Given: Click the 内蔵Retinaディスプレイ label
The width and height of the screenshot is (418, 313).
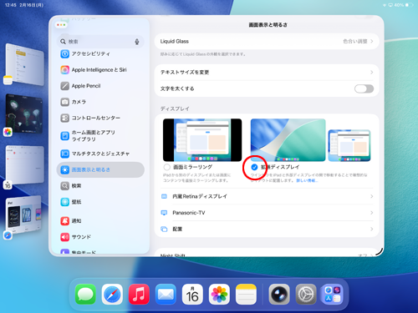Looking at the screenshot, I should pos(200,196).
